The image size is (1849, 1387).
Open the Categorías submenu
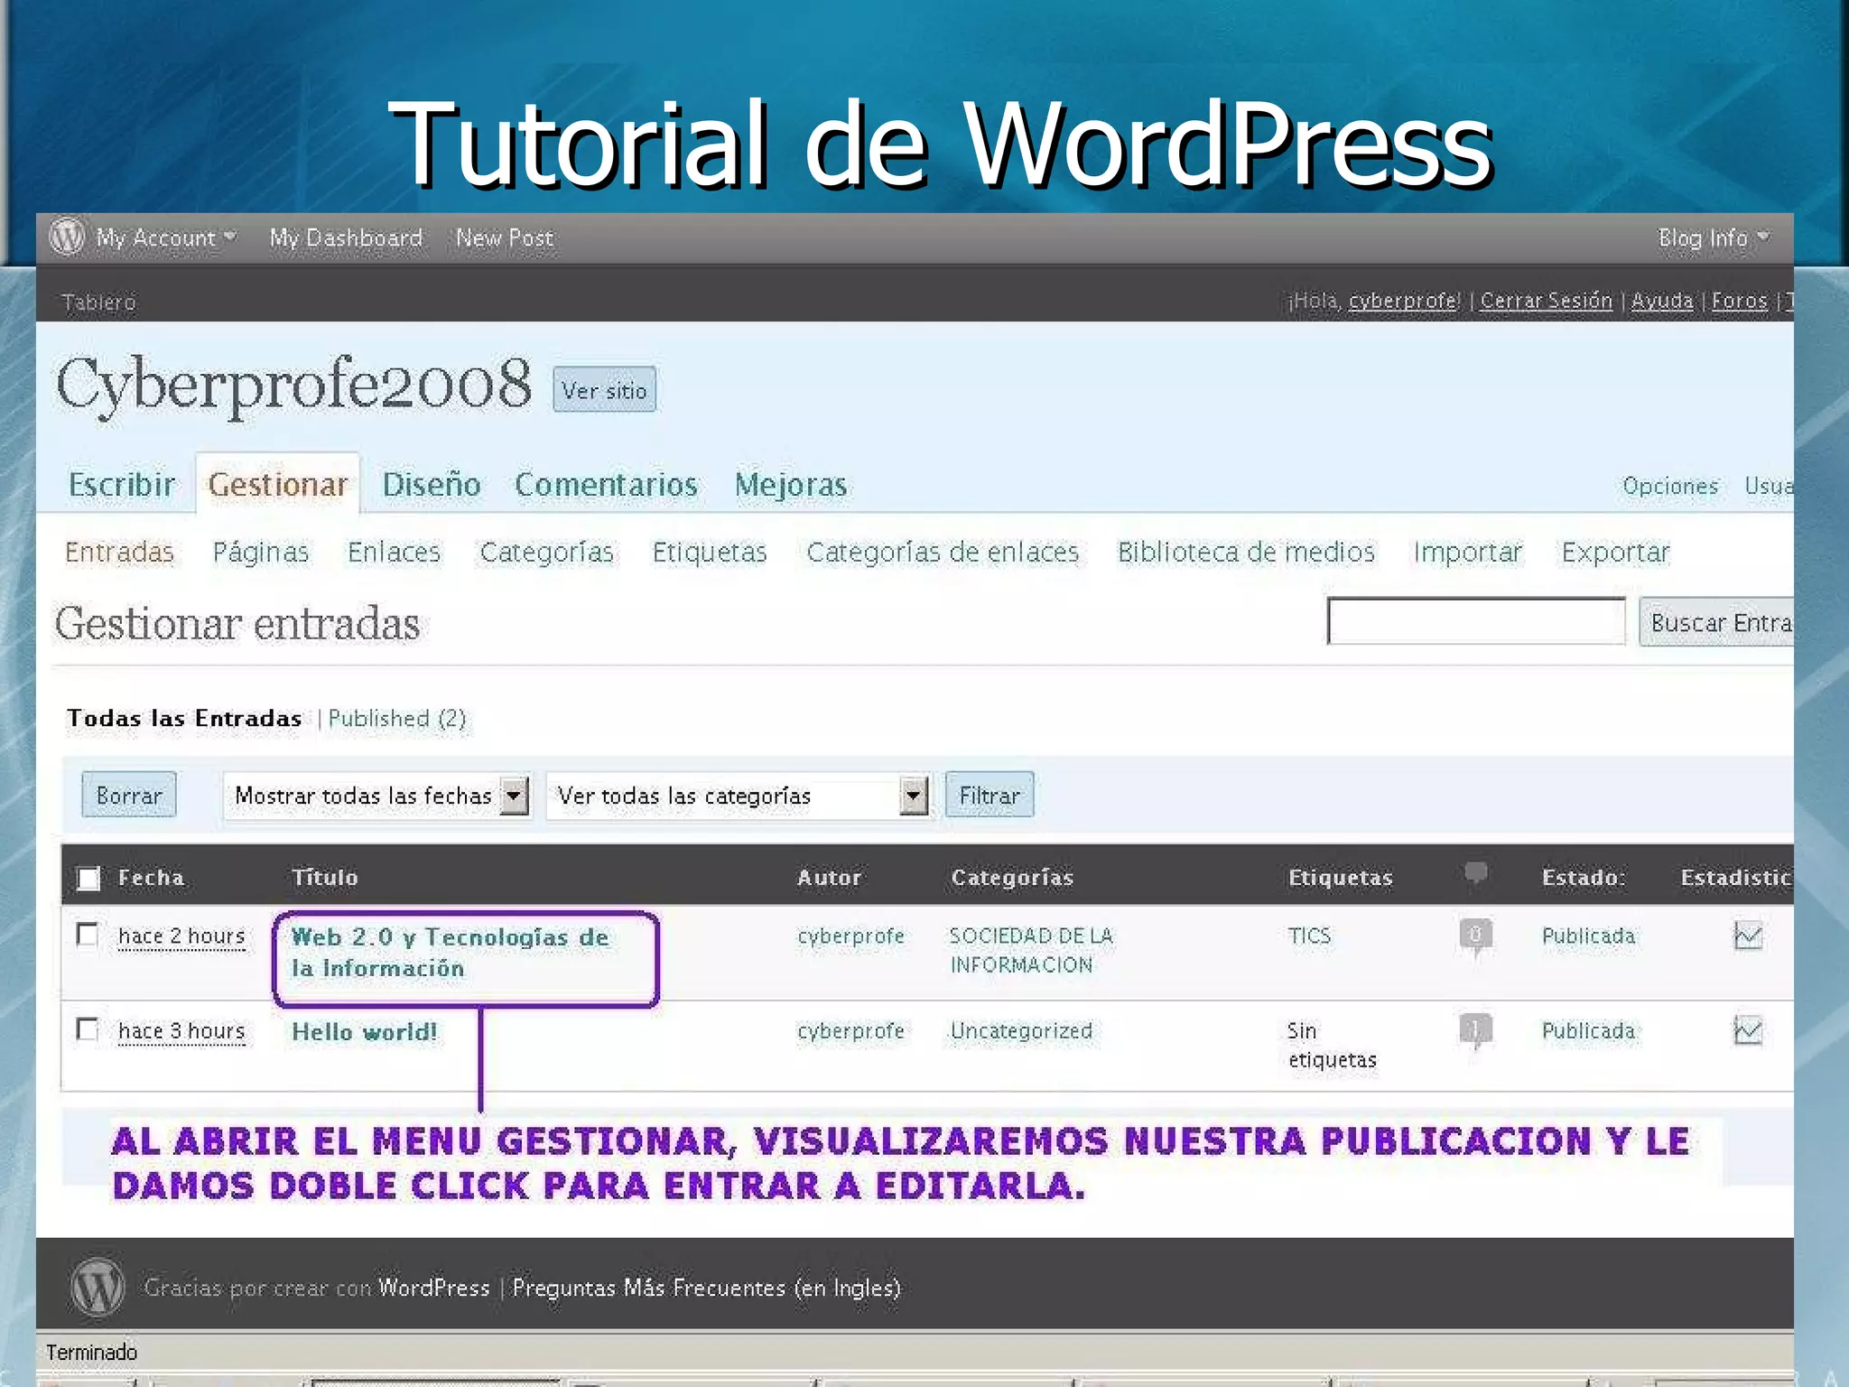click(546, 552)
